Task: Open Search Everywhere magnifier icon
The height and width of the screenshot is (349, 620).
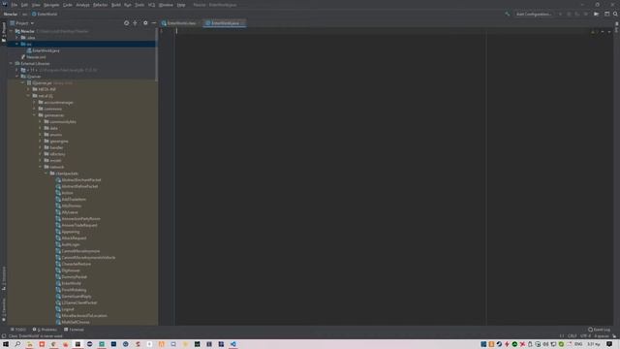Action: point(615,14)
